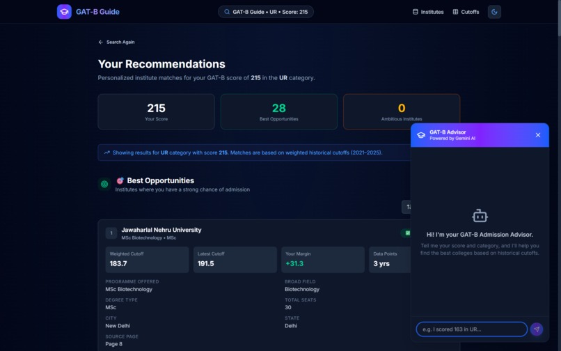Select the 0 Ambitious Institutes card

pyautogui.click(x=402, y=111)
